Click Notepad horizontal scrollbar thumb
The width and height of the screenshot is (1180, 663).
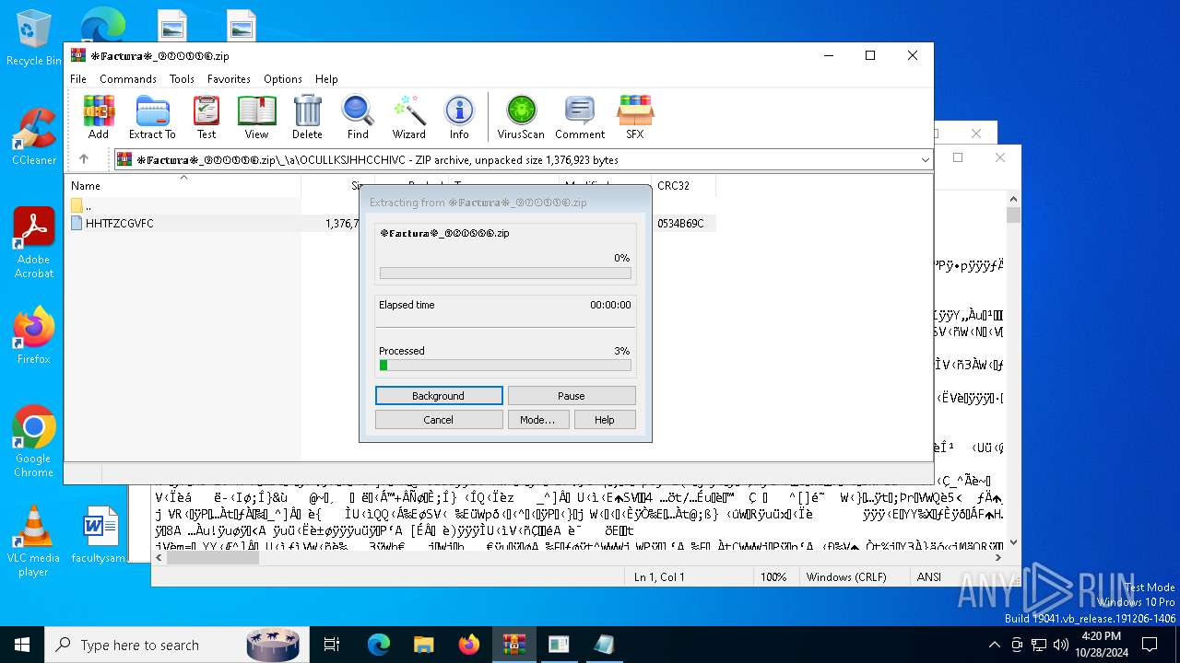(214, 558)
